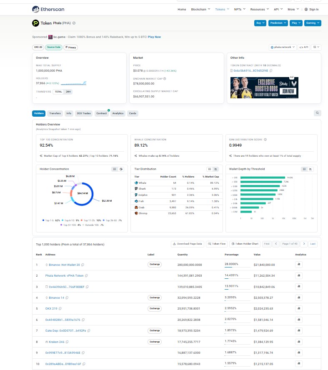
Task: Expand the API menu in navbar
Action: (278, 9)
